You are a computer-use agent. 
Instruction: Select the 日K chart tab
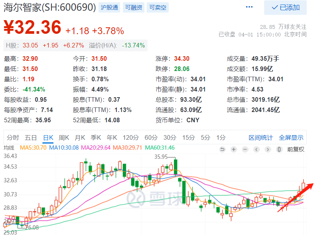48,137
